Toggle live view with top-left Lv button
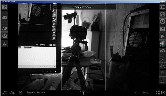Screen dimensions: 166x96 [4, 7]
